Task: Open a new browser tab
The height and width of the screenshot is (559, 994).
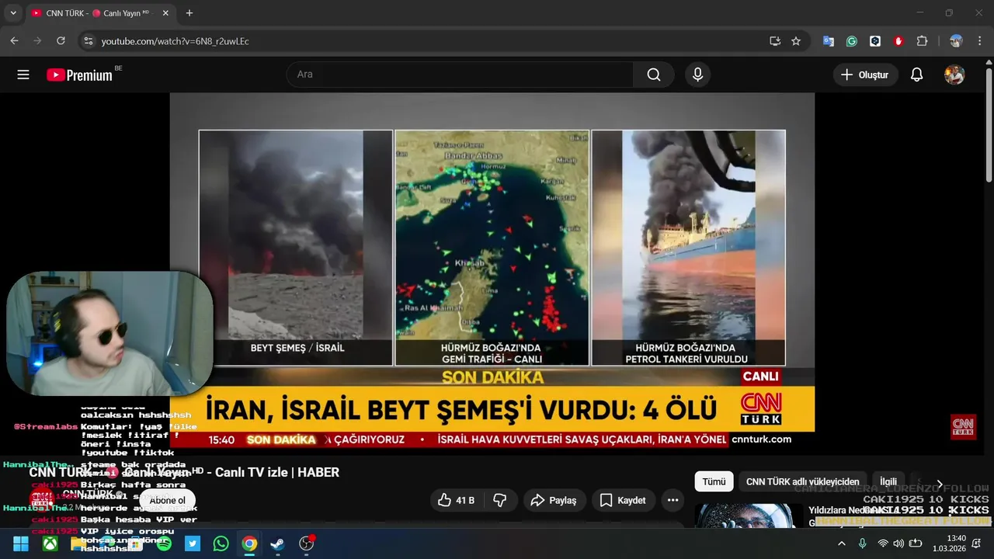Action: pos(189,13)
